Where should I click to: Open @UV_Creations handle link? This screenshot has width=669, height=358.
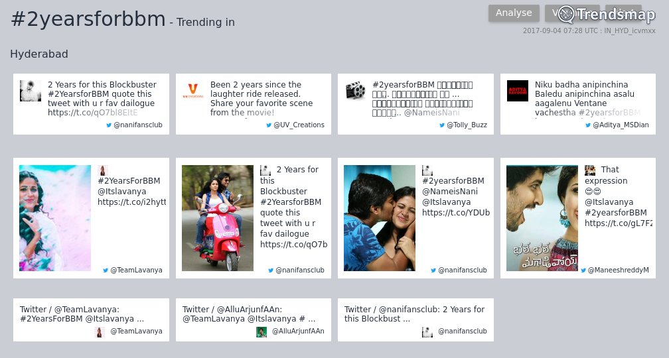pos(299,125)
